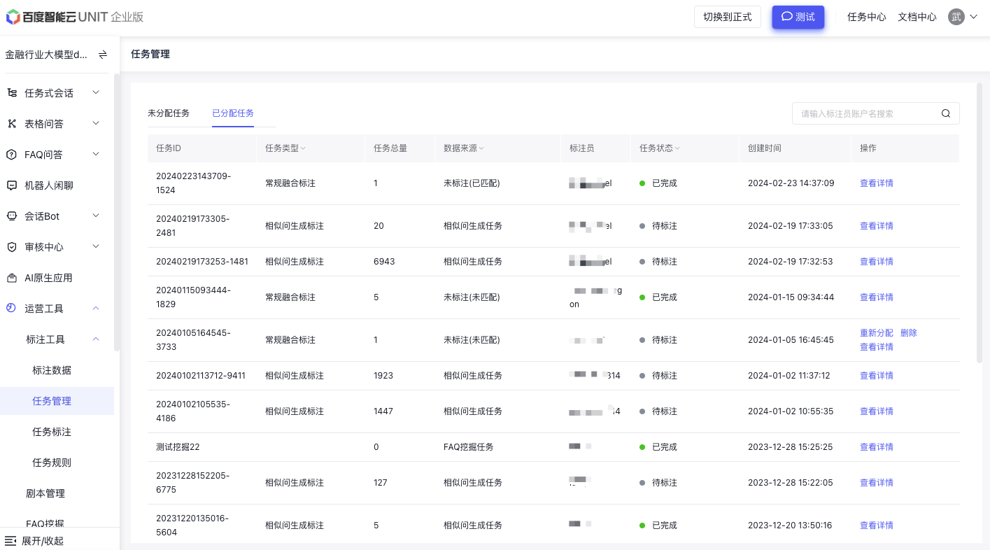This screenshot has height=550, width=990.
Task: View details of task 20240219173305-2481
Action: [x=877, y=226]
